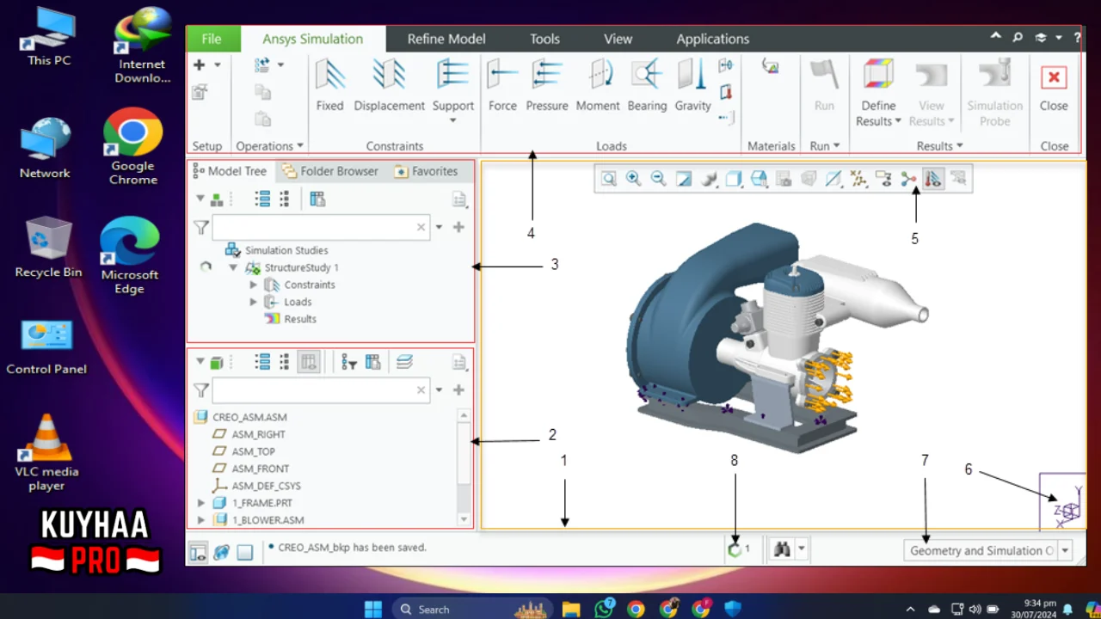Expand the 1_BLOWER.ASM tree node
Image resolution: width=1101 pixels, height=619 pixels.
[x=201, y=520]
